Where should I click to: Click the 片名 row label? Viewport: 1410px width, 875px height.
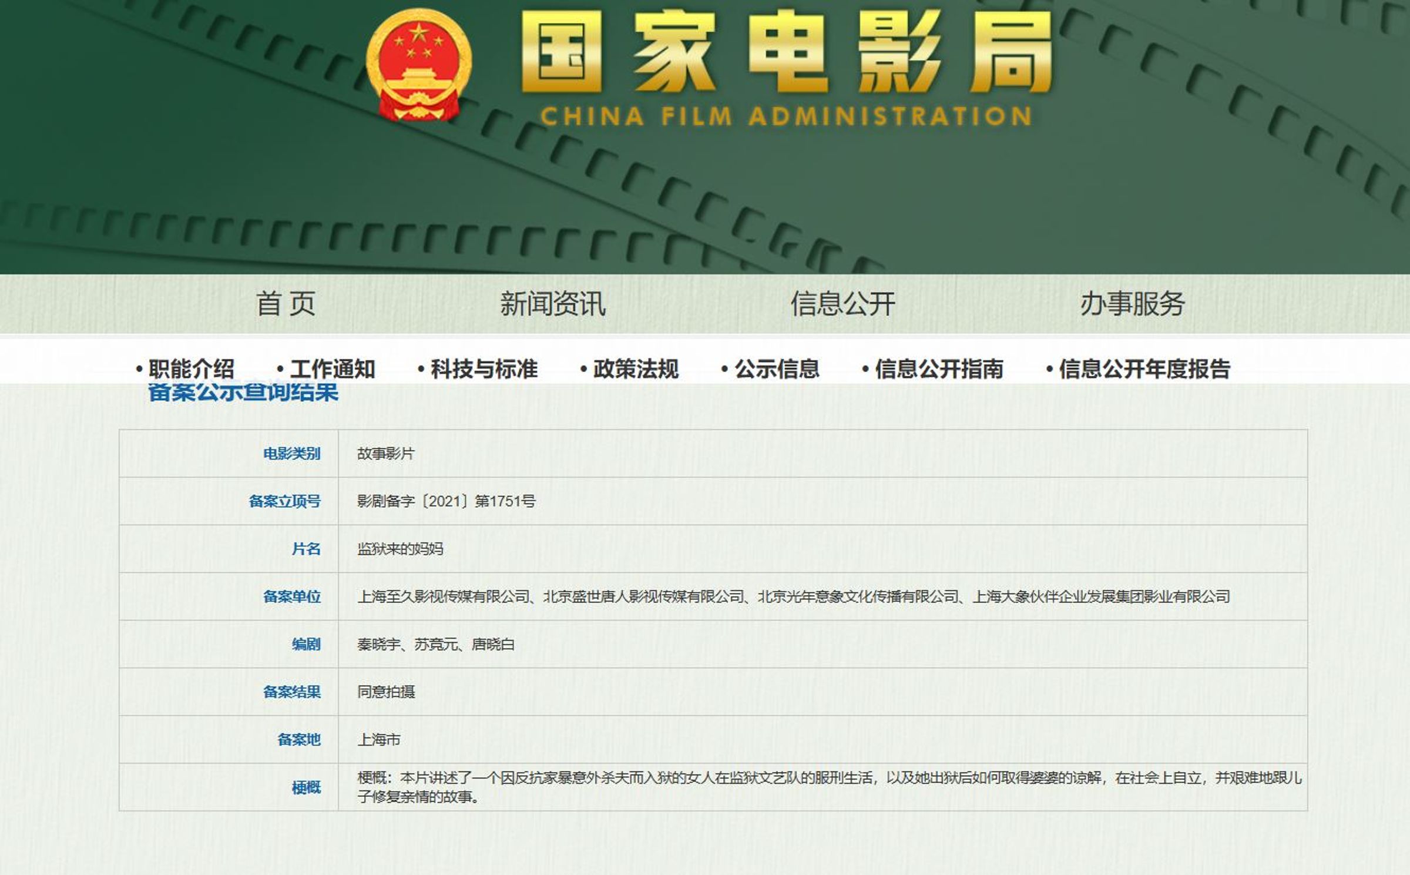pos(306,549)
